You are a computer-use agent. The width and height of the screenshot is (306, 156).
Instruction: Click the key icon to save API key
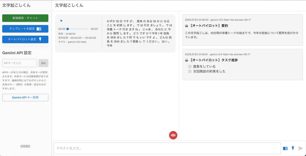point(43,63)
